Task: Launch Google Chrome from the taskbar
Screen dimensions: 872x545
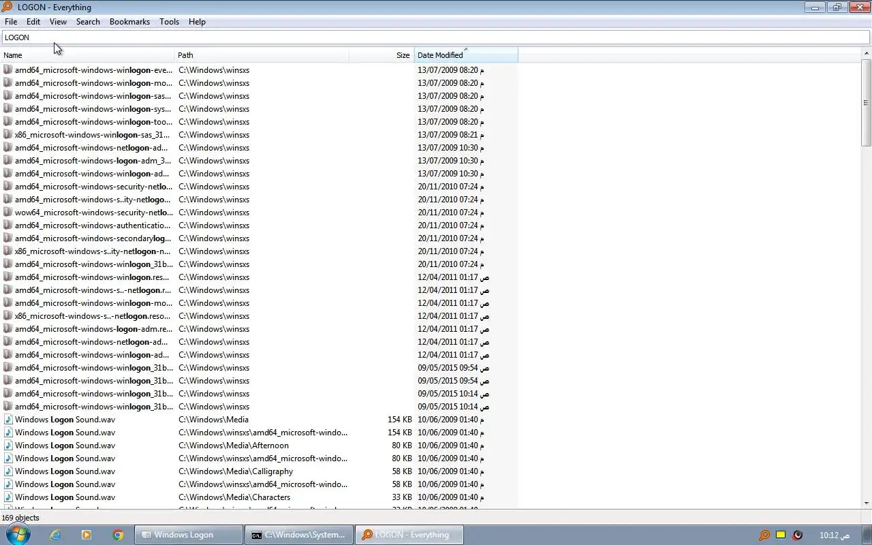Action: (118, 535)
